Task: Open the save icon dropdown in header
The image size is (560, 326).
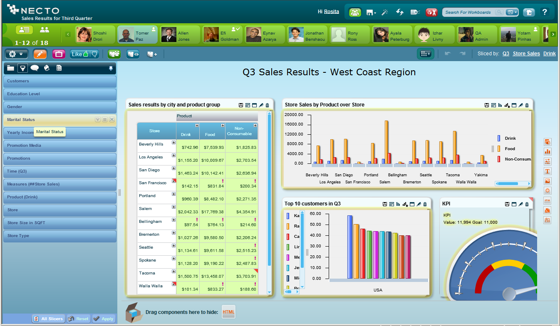Action: tap(371, 12)
